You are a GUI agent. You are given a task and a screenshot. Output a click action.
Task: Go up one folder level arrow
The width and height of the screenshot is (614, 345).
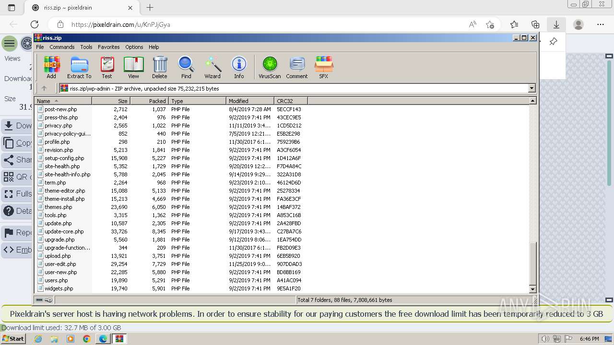coord(44,88)
